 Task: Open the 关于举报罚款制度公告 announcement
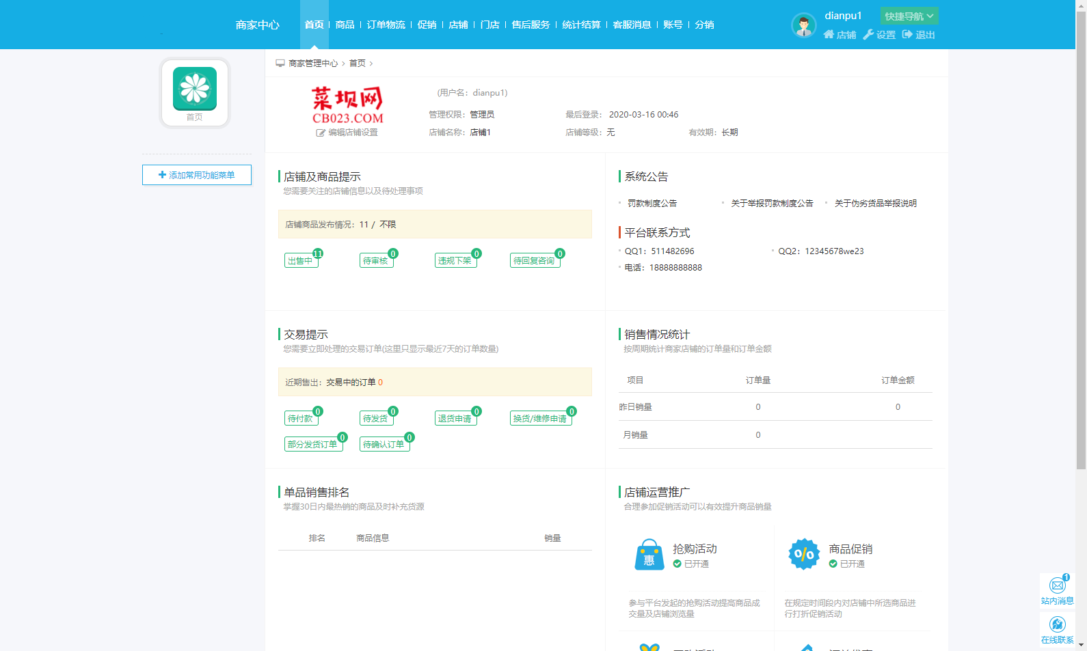coord(772,203)
